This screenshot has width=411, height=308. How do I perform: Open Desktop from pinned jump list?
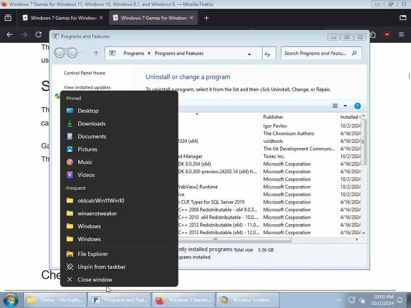[x=119, y=111]
